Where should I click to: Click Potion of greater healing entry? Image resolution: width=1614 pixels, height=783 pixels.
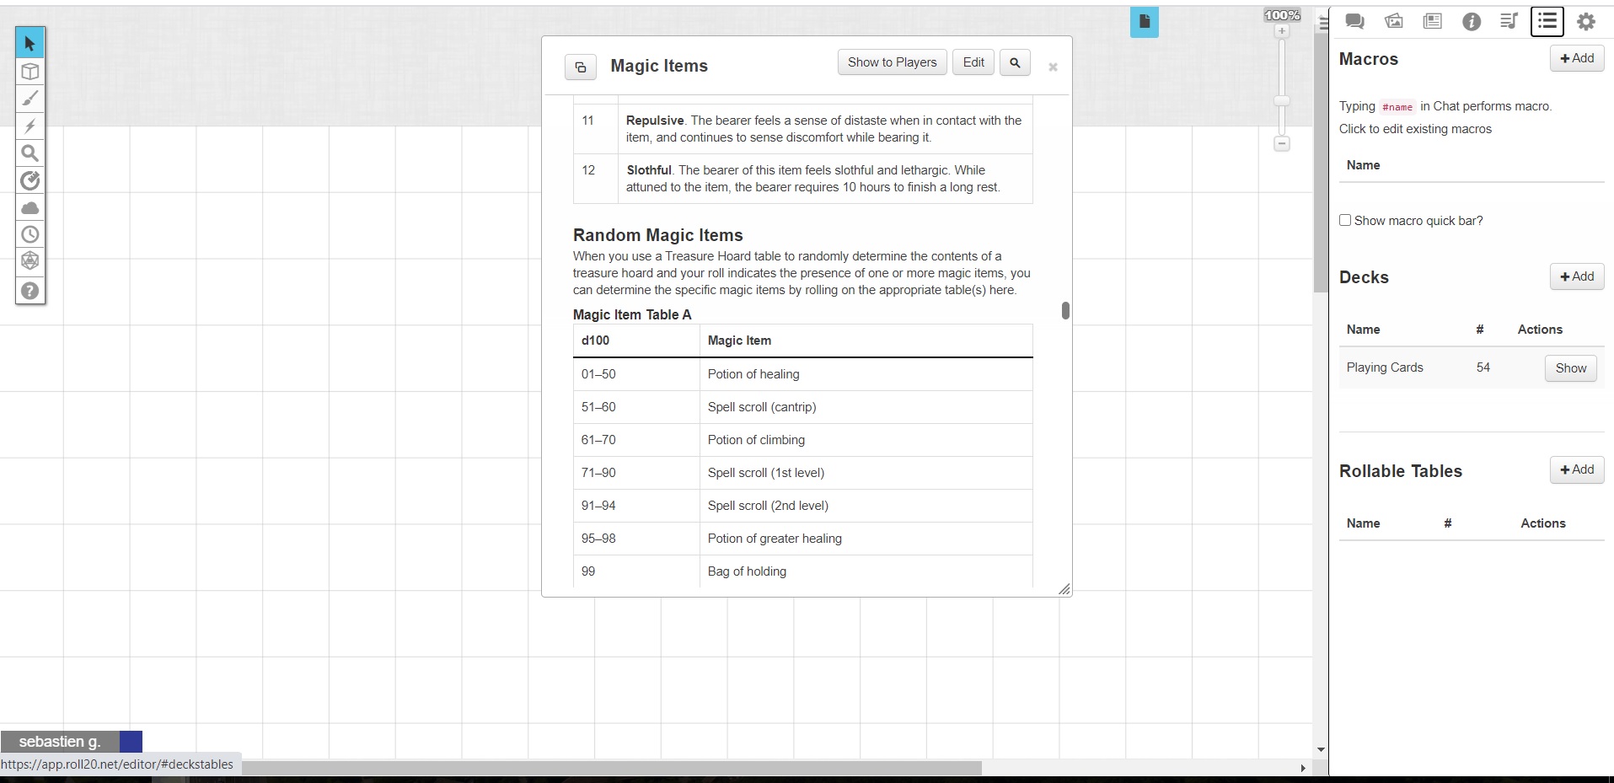click(775, 539)
